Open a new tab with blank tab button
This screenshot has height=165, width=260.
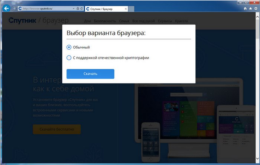pyautogui.click(x=131, y=9)
